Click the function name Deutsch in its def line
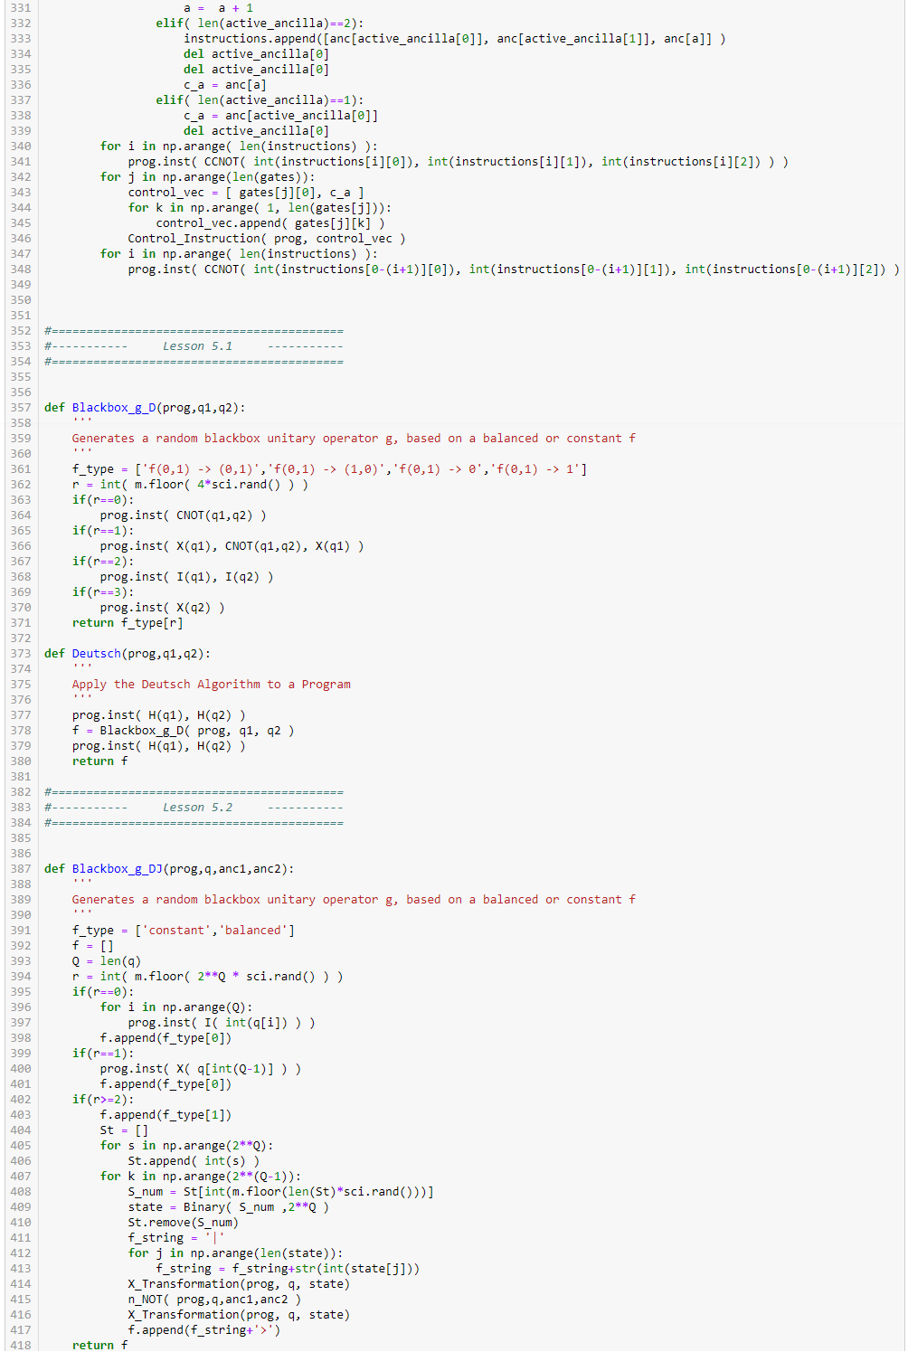This screenshot has width=908, height=1352. pyautogui.click(x=97, y=654)
